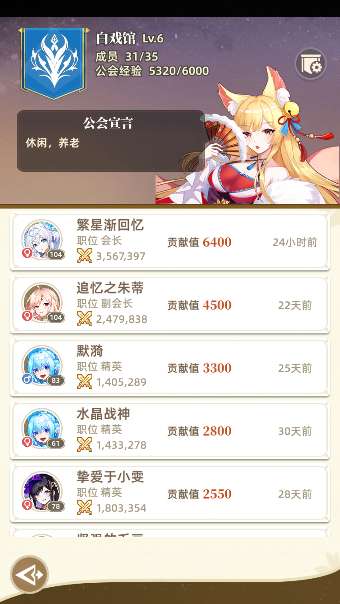
Task: Tap 默漪 blue-haired avatar
Action: point(42,366)
